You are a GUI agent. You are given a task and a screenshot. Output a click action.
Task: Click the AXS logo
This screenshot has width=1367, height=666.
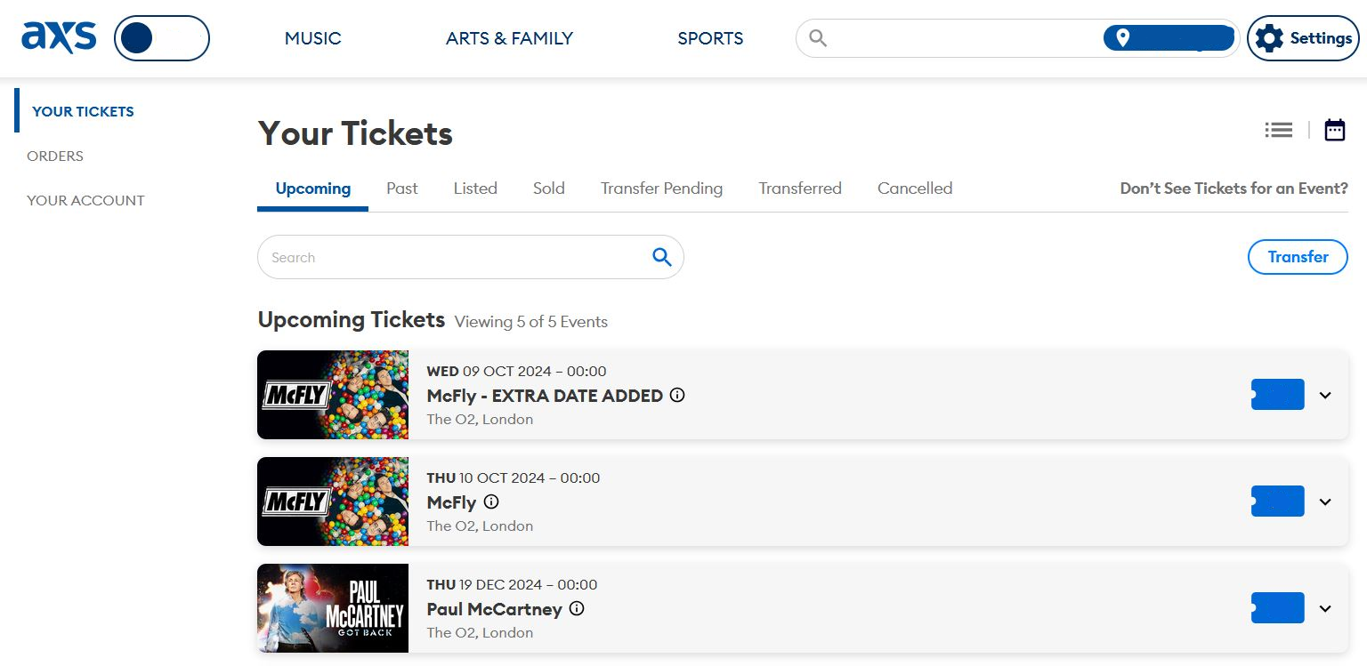[x=59, y=38]
